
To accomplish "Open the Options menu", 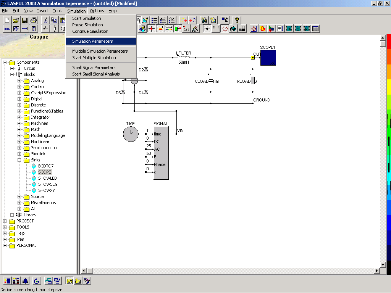I will pos(97,11).
